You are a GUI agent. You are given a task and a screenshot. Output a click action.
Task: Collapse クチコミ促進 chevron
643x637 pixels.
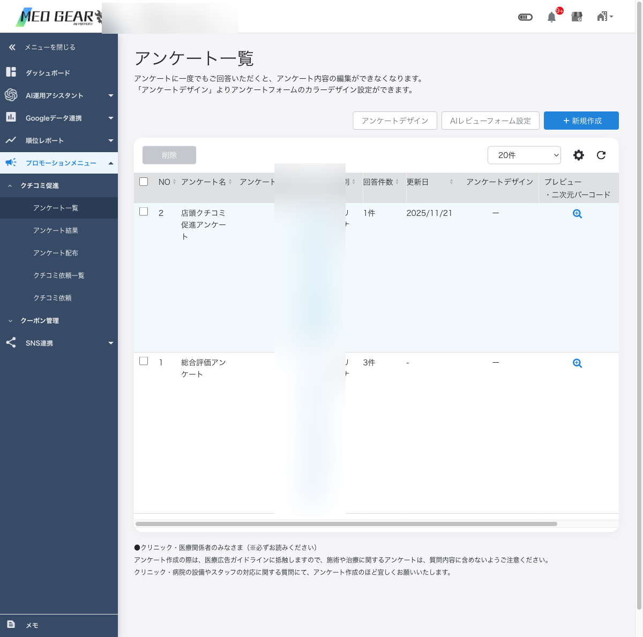10,185
